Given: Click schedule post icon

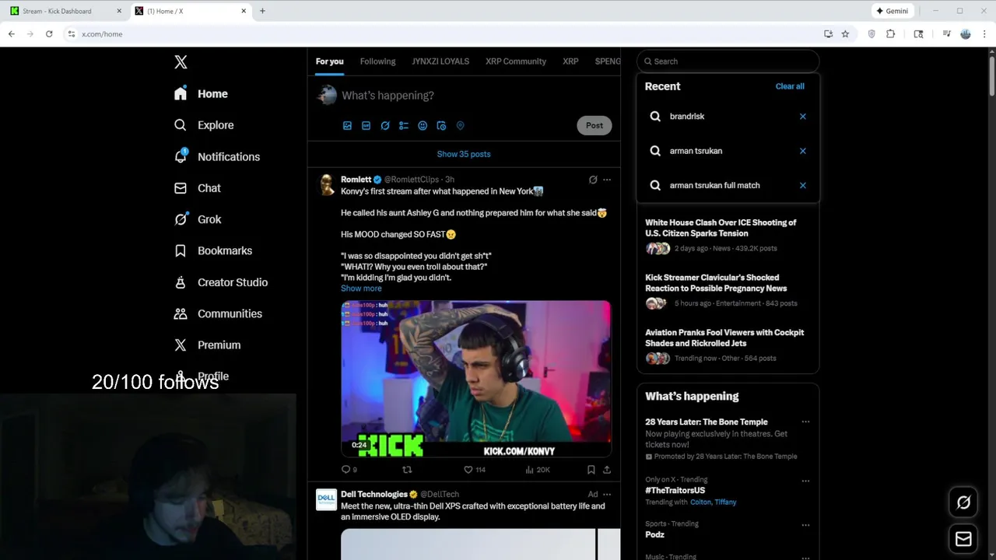Looking at the screenshot, I should tap(441, 125).
